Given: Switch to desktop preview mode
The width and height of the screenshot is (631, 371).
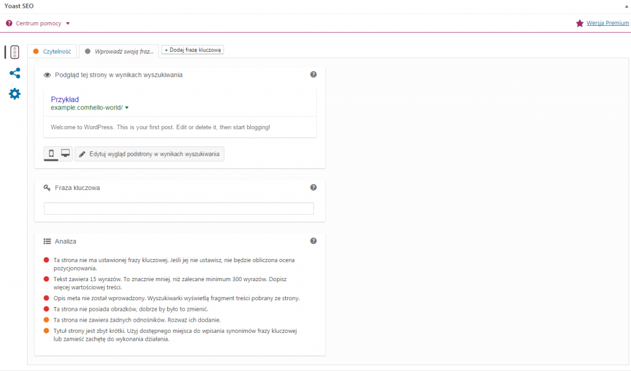Looking at the screenshot, I should (x=65, y=153).
